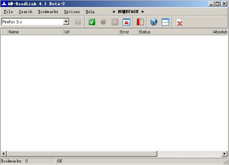Click the grayed-out X stop icon
Screen dimensions: 229x165
[115, 22]
